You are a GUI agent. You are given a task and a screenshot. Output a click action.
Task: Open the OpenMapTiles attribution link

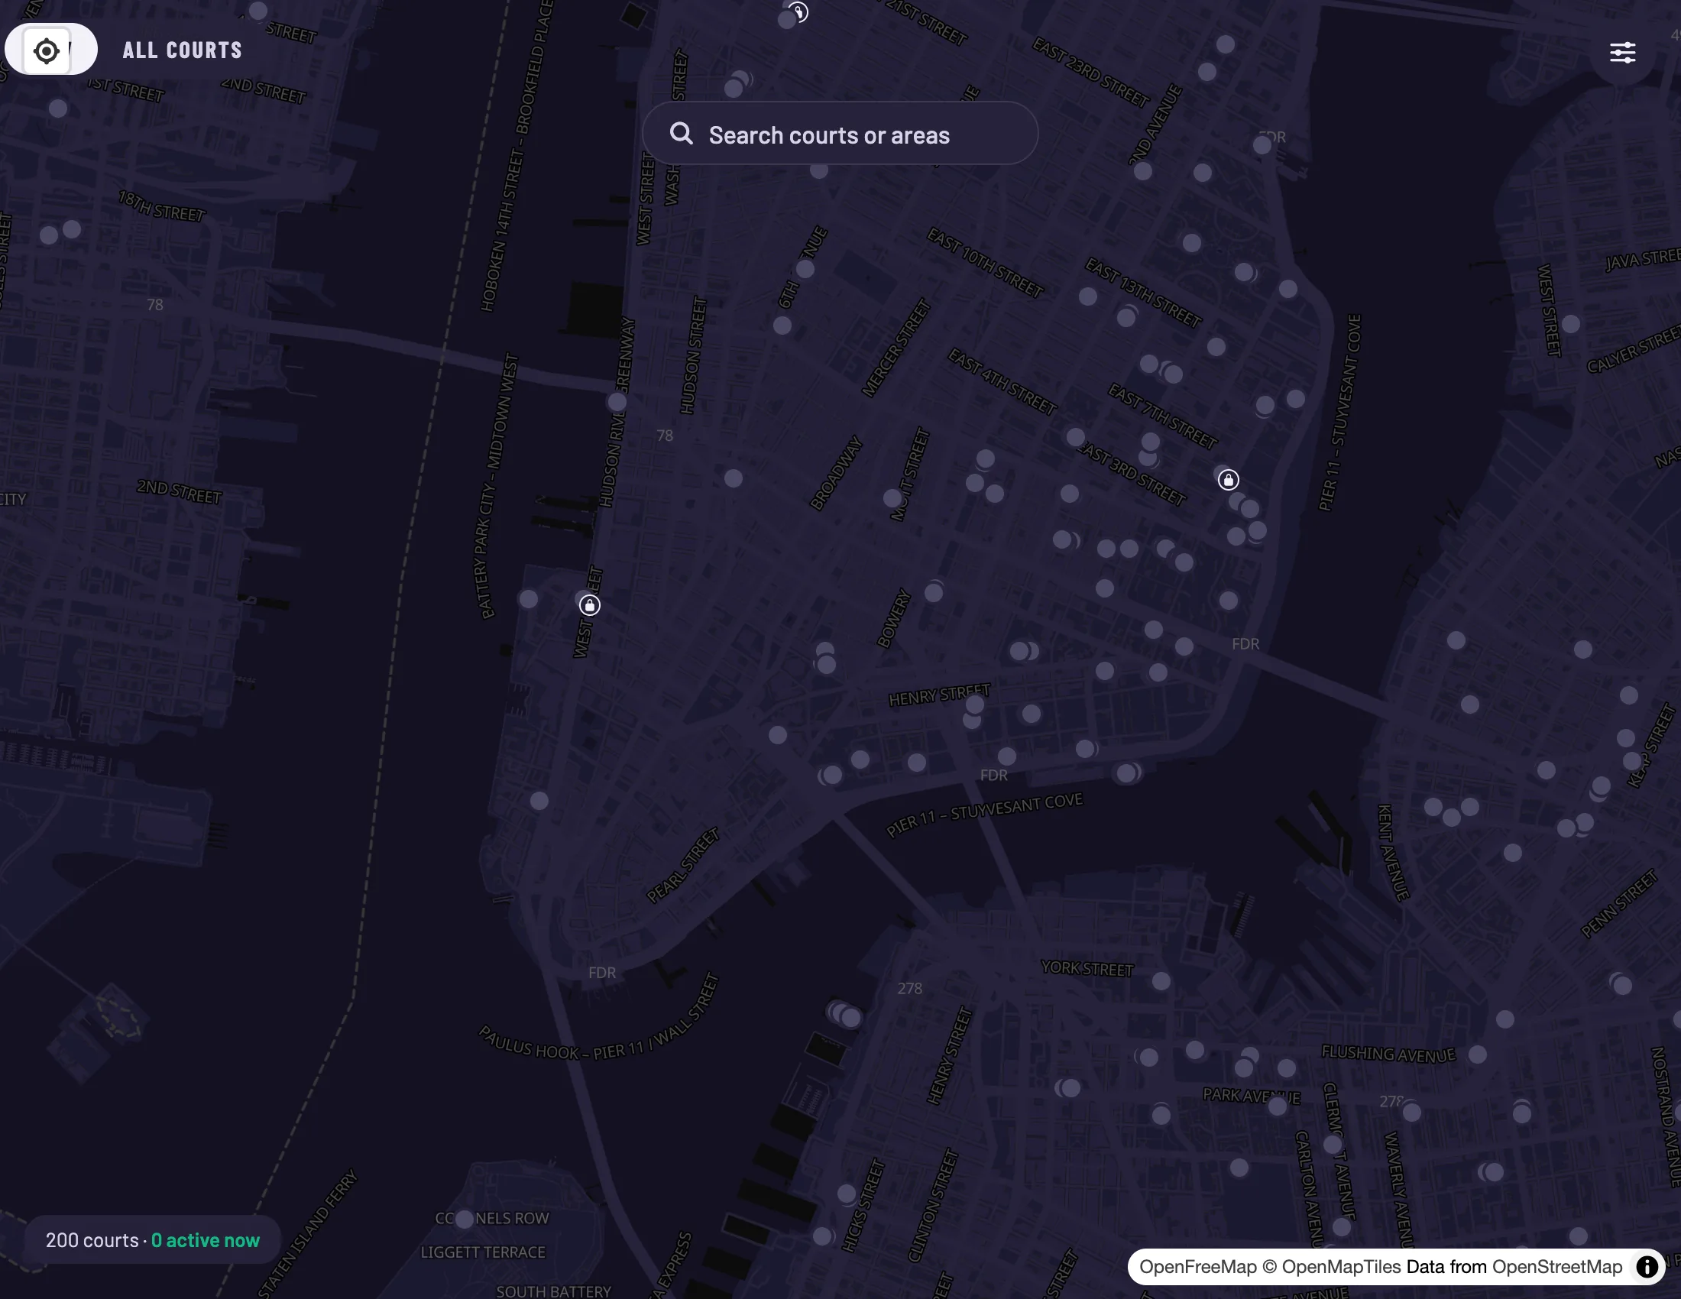[1341, 1268]
